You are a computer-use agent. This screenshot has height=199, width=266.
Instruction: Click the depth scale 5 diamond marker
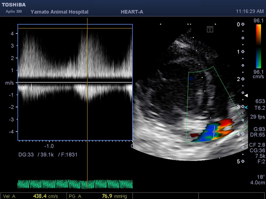(243, 161)
